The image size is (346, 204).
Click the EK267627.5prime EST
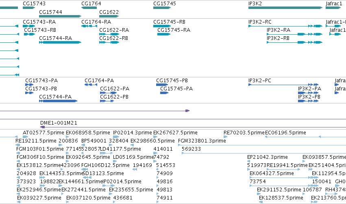click(155, 137)
